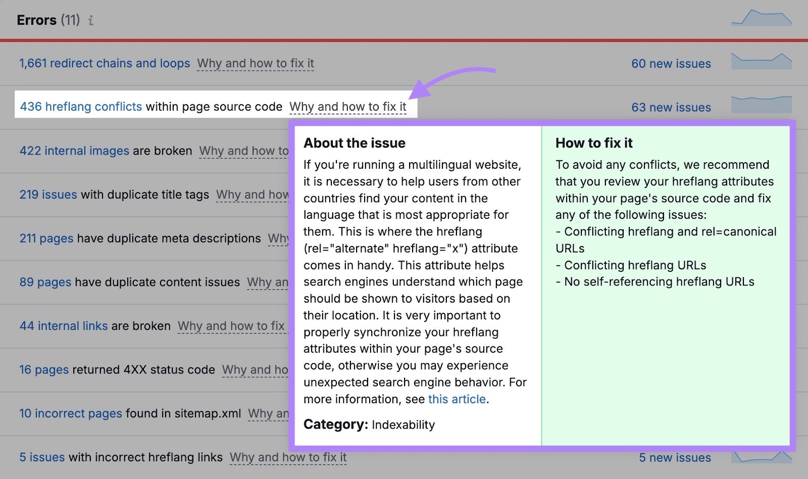This screenshot has height=479, width=808.
Task: Click the 'About the issue' heading in tooltip
Action: tap(355, 143)
